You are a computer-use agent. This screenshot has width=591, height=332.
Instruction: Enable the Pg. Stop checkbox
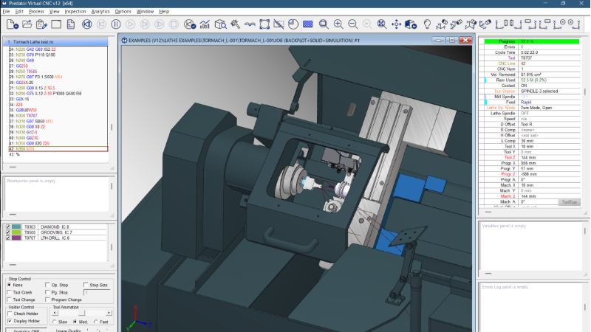click(47, 292)
